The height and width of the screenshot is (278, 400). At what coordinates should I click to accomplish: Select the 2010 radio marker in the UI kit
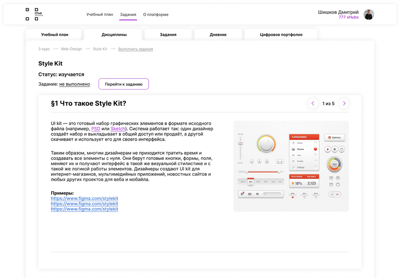tap(293, 197)
